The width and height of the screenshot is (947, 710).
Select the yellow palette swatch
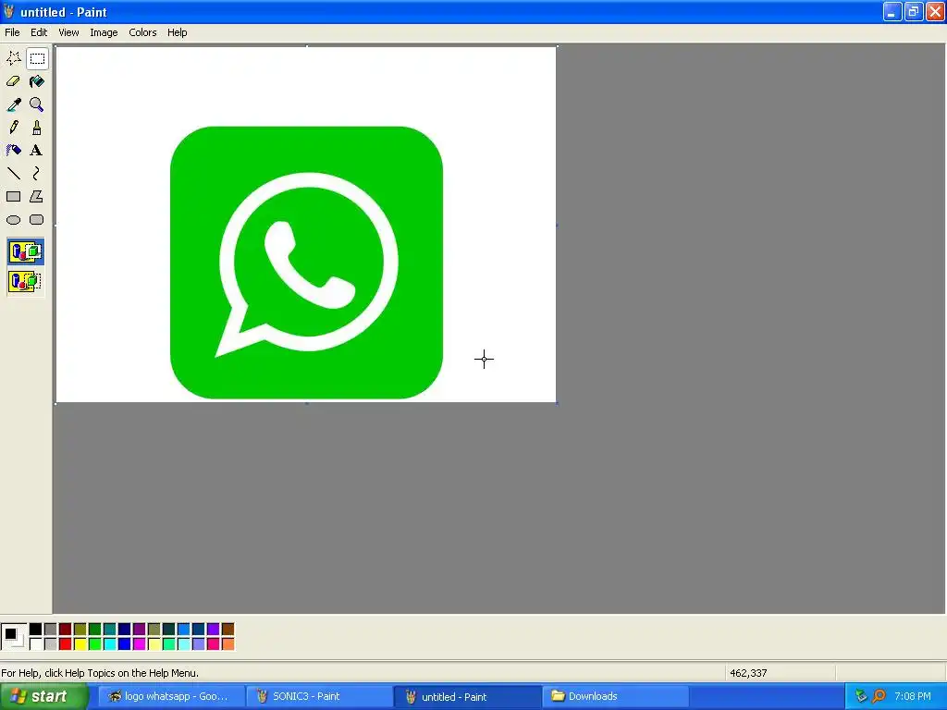(80, 644)
